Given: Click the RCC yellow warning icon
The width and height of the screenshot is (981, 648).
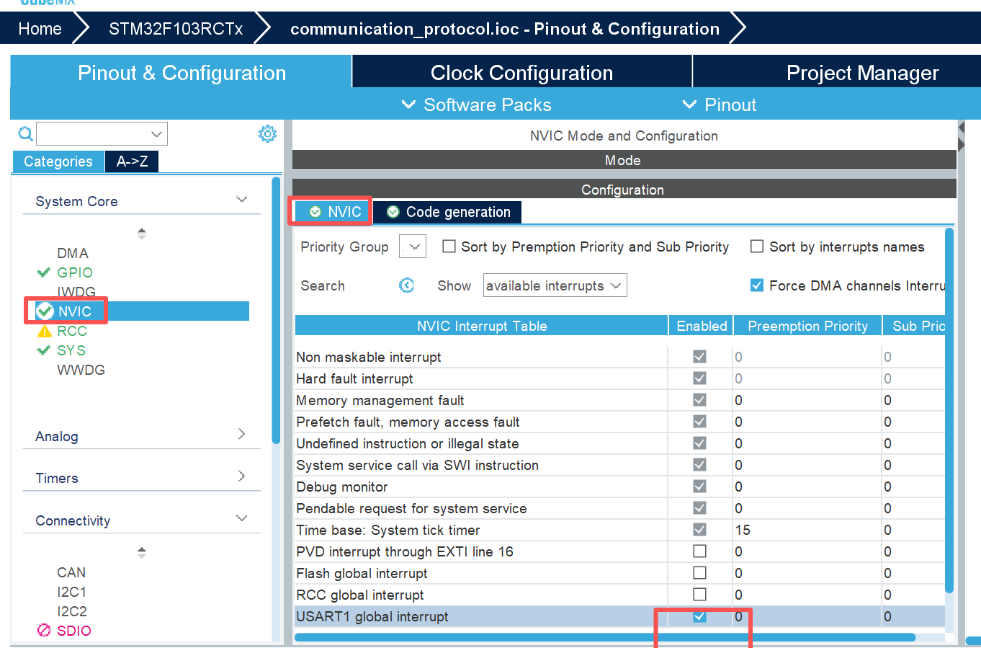Looking at the screenshot, I should point(45,331).
